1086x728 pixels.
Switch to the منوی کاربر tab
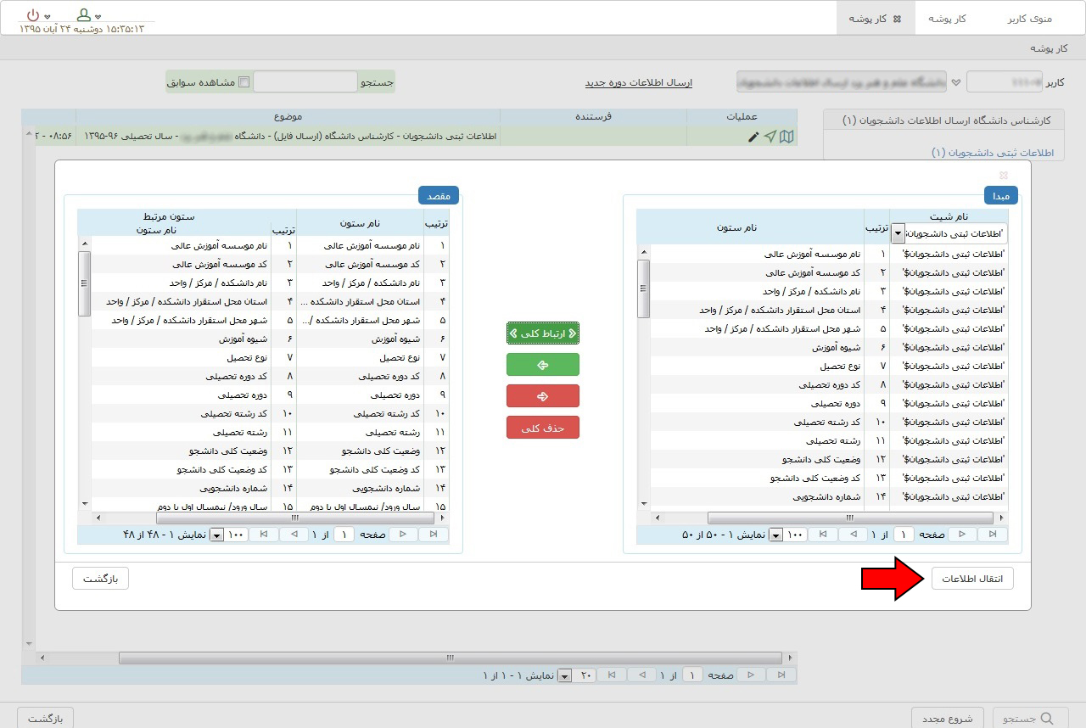tap(1028, 19)
